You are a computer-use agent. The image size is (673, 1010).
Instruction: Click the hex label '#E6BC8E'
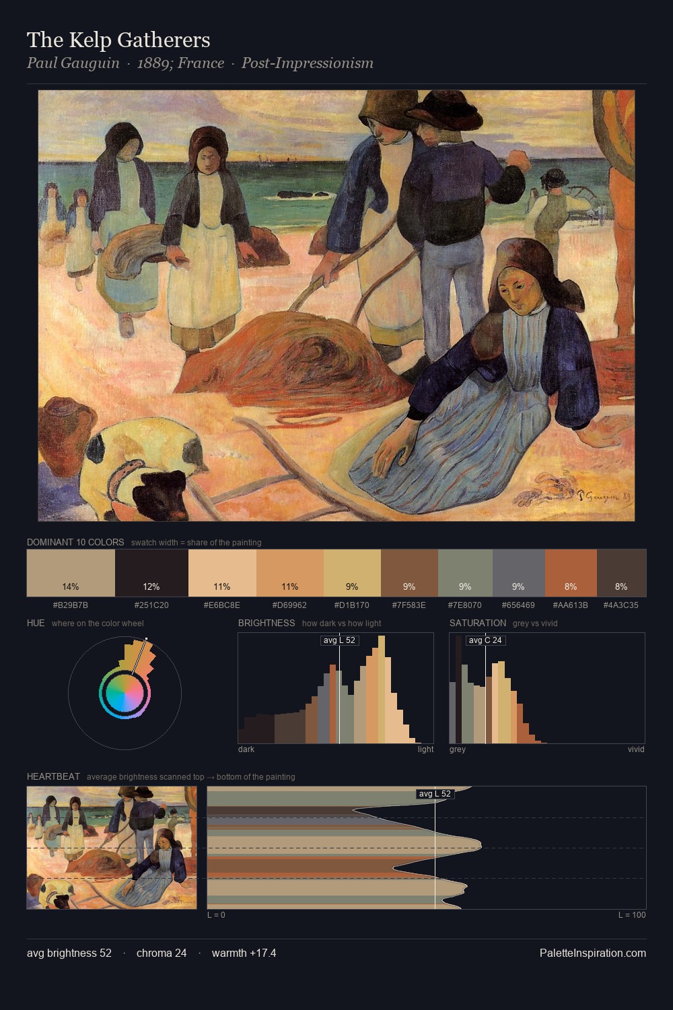coord(222,605)
